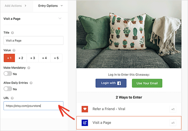The height and width of the screenshot is (131, 188).
Task: Click the help icon next to Title
Action: (12, 33)
